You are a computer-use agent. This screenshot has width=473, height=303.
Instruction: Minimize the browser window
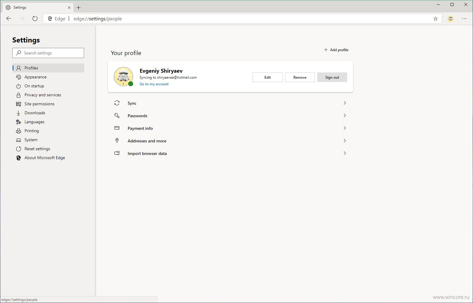click(x=438, y=4)
